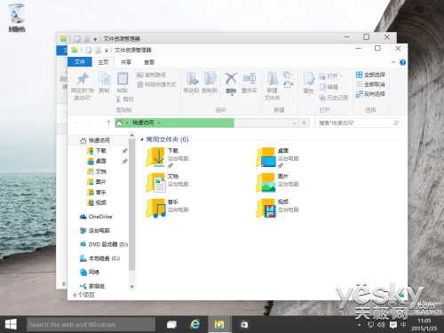Click the stop loading X button
This screenshot has height=333, width=444.
[304, 123]
